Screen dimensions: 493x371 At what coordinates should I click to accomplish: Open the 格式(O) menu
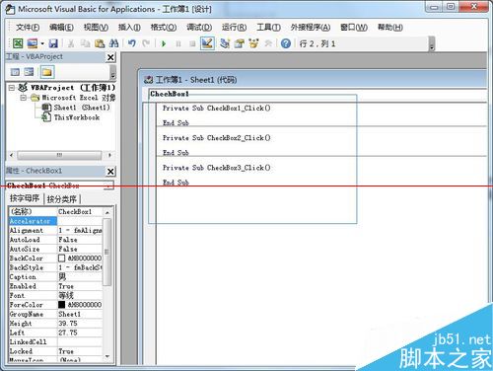click(164, 28)
